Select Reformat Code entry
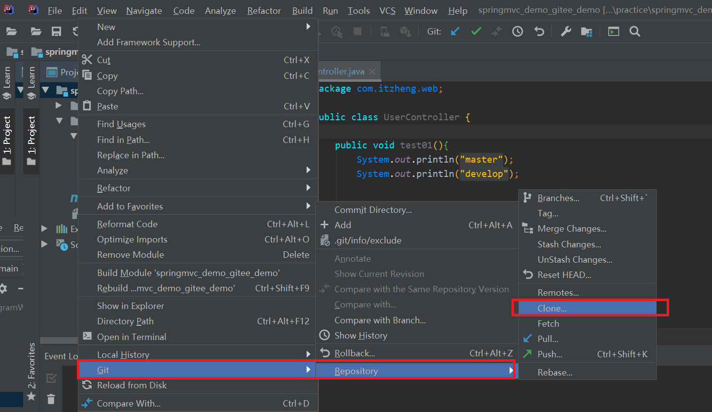This screenshot has height=412, width=712. click(x=198, y=224)
